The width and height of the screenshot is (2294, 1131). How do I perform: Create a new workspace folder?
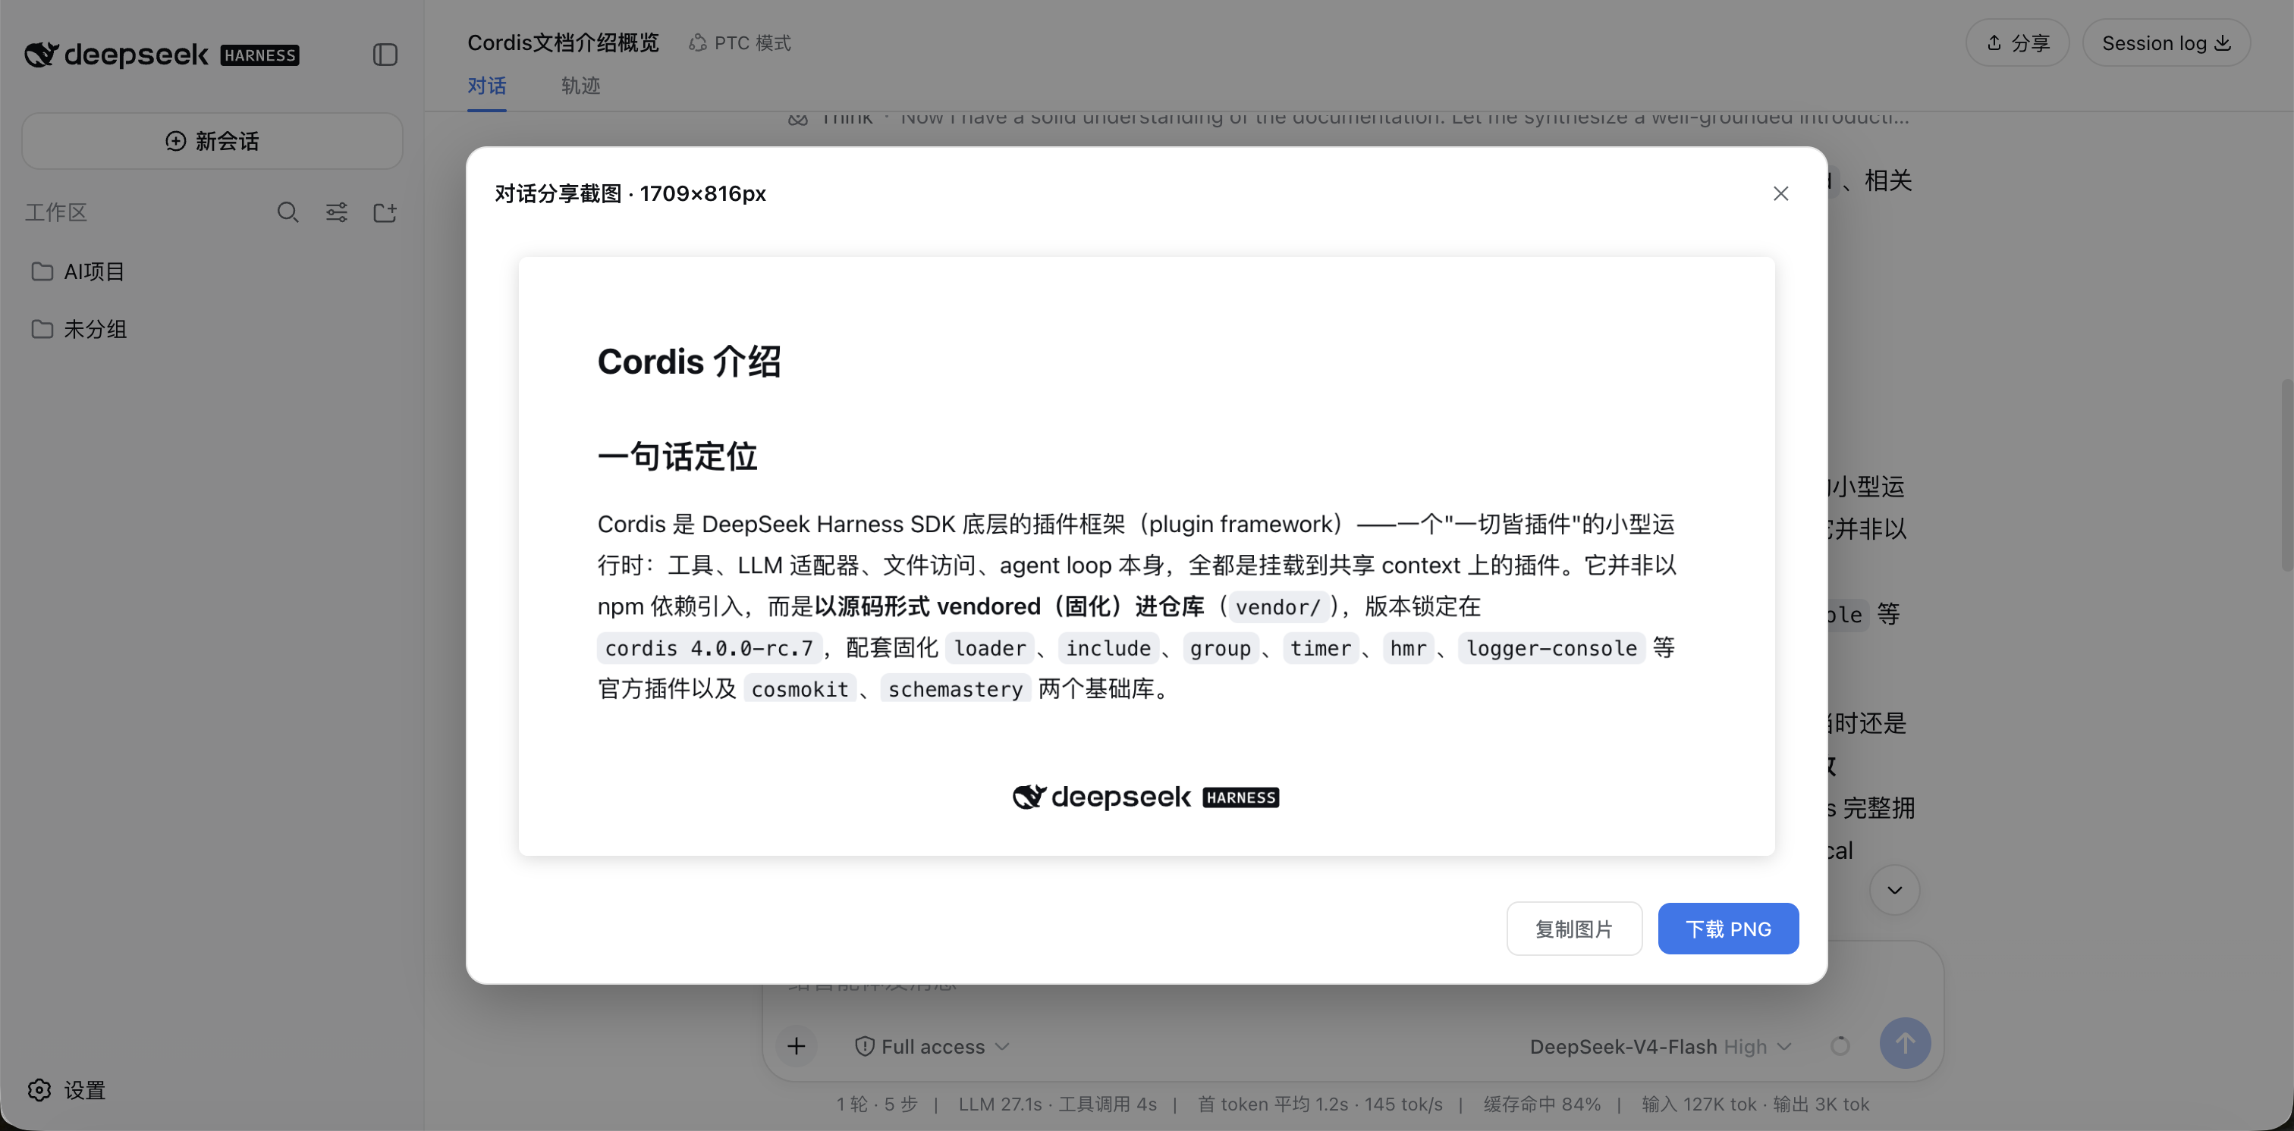(385, 213)
